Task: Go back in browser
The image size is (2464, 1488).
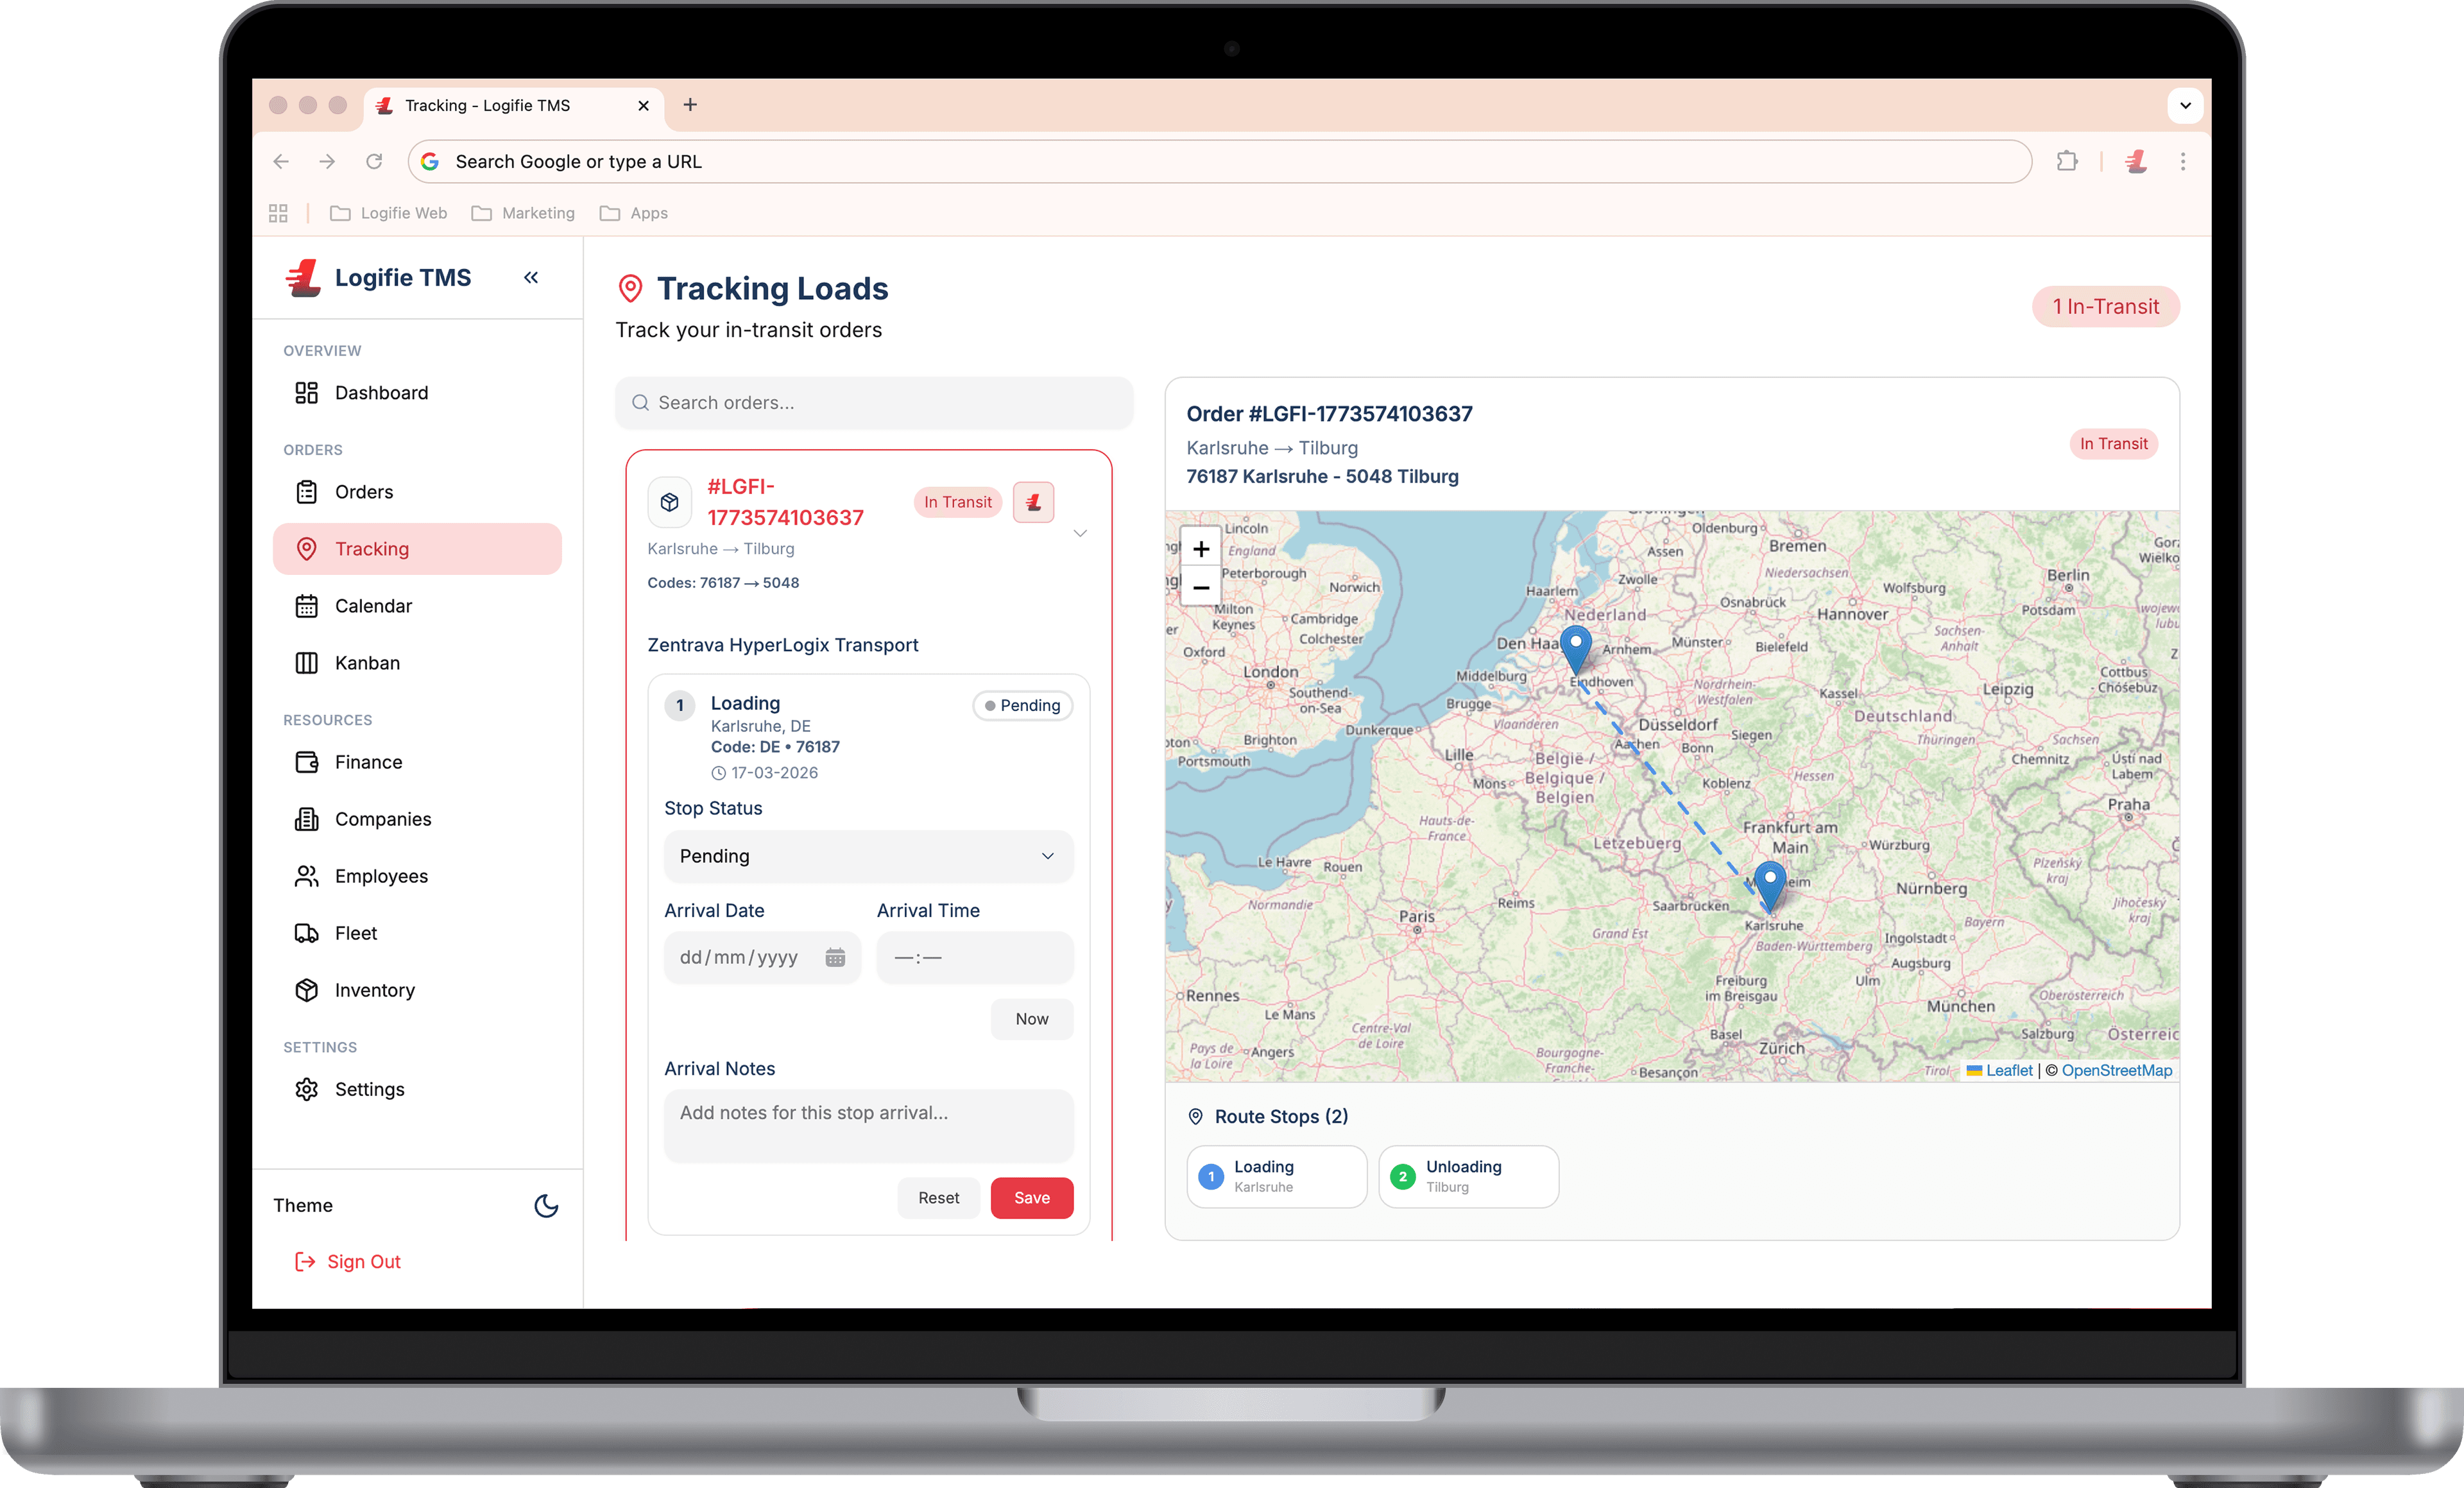Action: tap(281, 162)
